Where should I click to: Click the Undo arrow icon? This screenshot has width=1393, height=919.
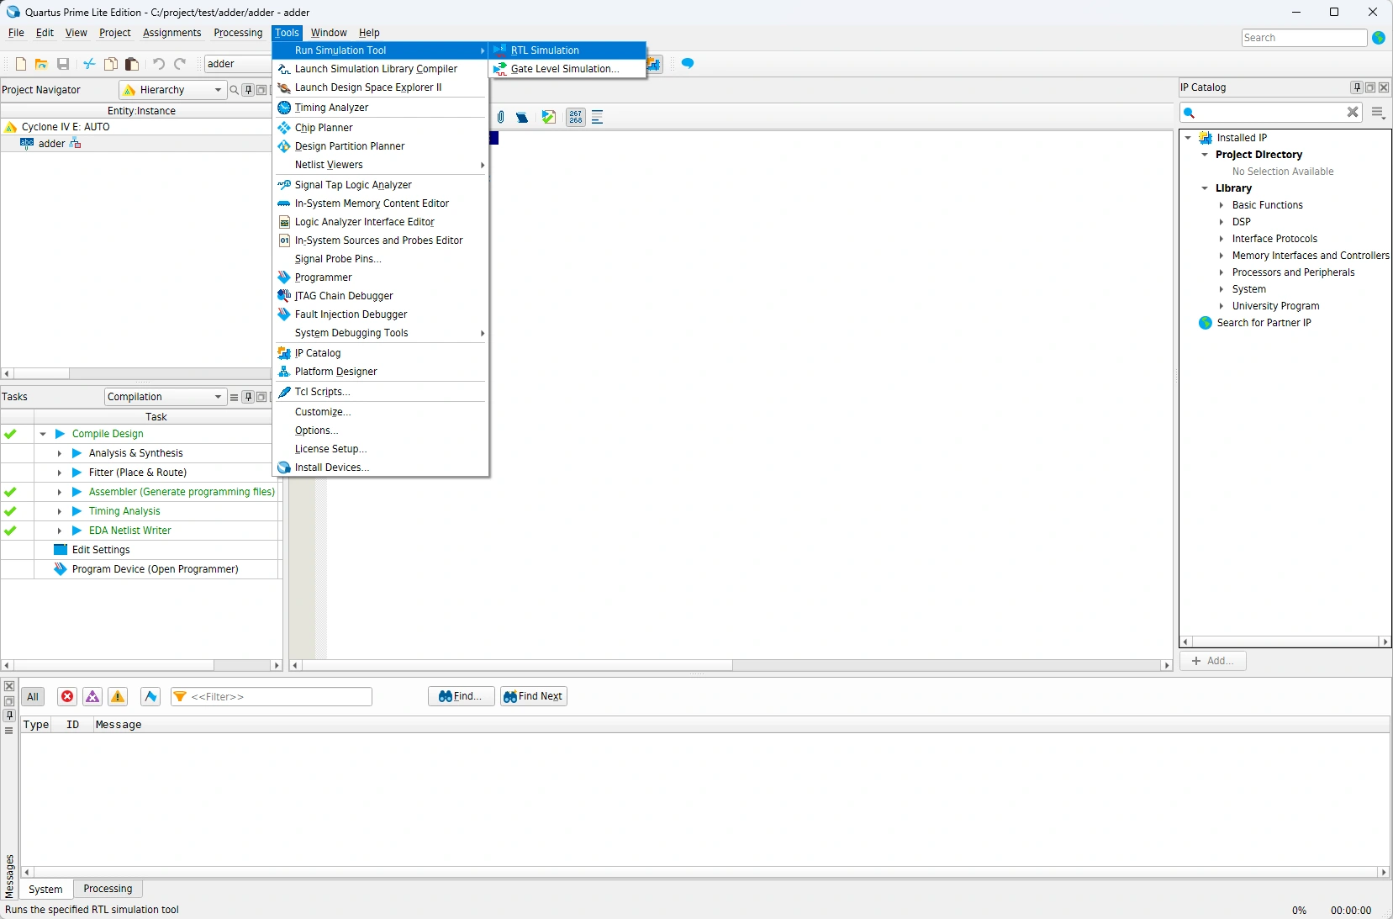(x=159, y=64)
